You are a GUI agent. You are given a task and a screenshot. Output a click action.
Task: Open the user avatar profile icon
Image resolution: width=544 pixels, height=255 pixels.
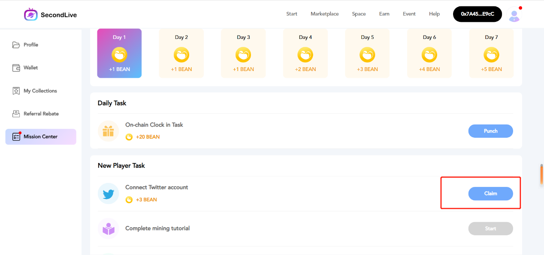(x=514, y=15)
